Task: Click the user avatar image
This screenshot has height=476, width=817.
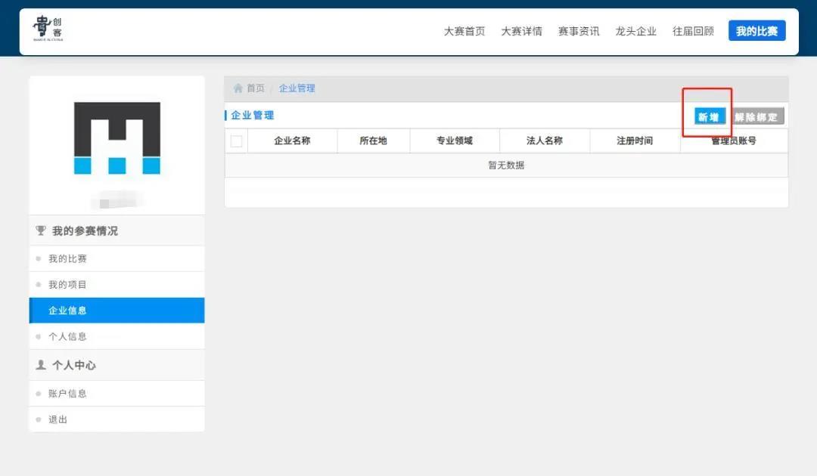Action: point(117,138)
